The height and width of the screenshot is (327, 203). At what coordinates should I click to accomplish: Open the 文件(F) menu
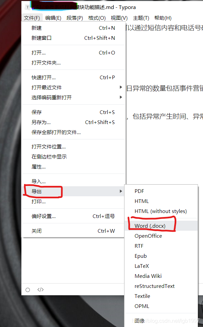click(32, 18)
